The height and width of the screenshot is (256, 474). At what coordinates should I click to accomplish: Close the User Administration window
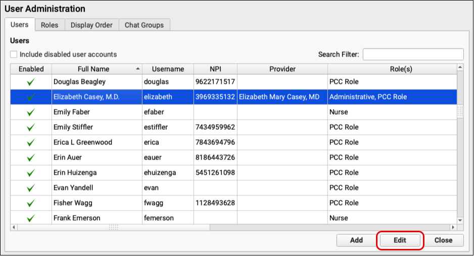point(443,240)
